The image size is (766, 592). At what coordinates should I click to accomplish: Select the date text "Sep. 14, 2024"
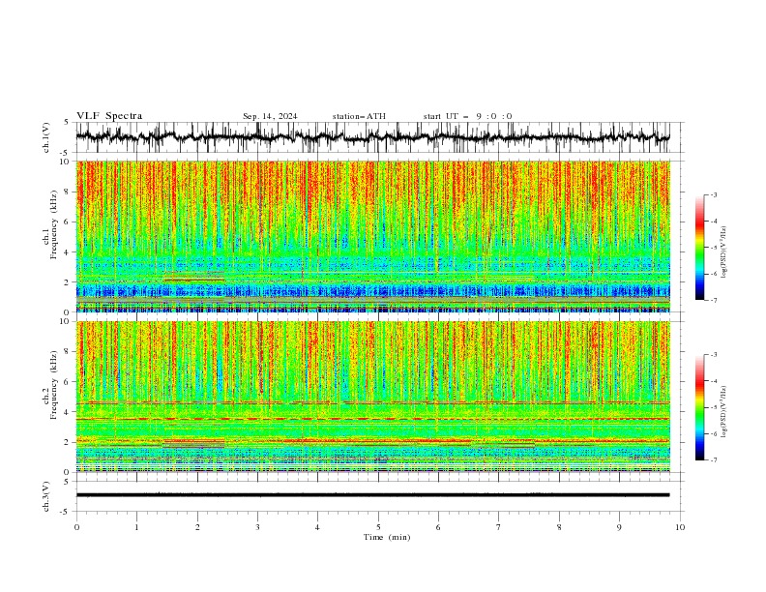270,116
